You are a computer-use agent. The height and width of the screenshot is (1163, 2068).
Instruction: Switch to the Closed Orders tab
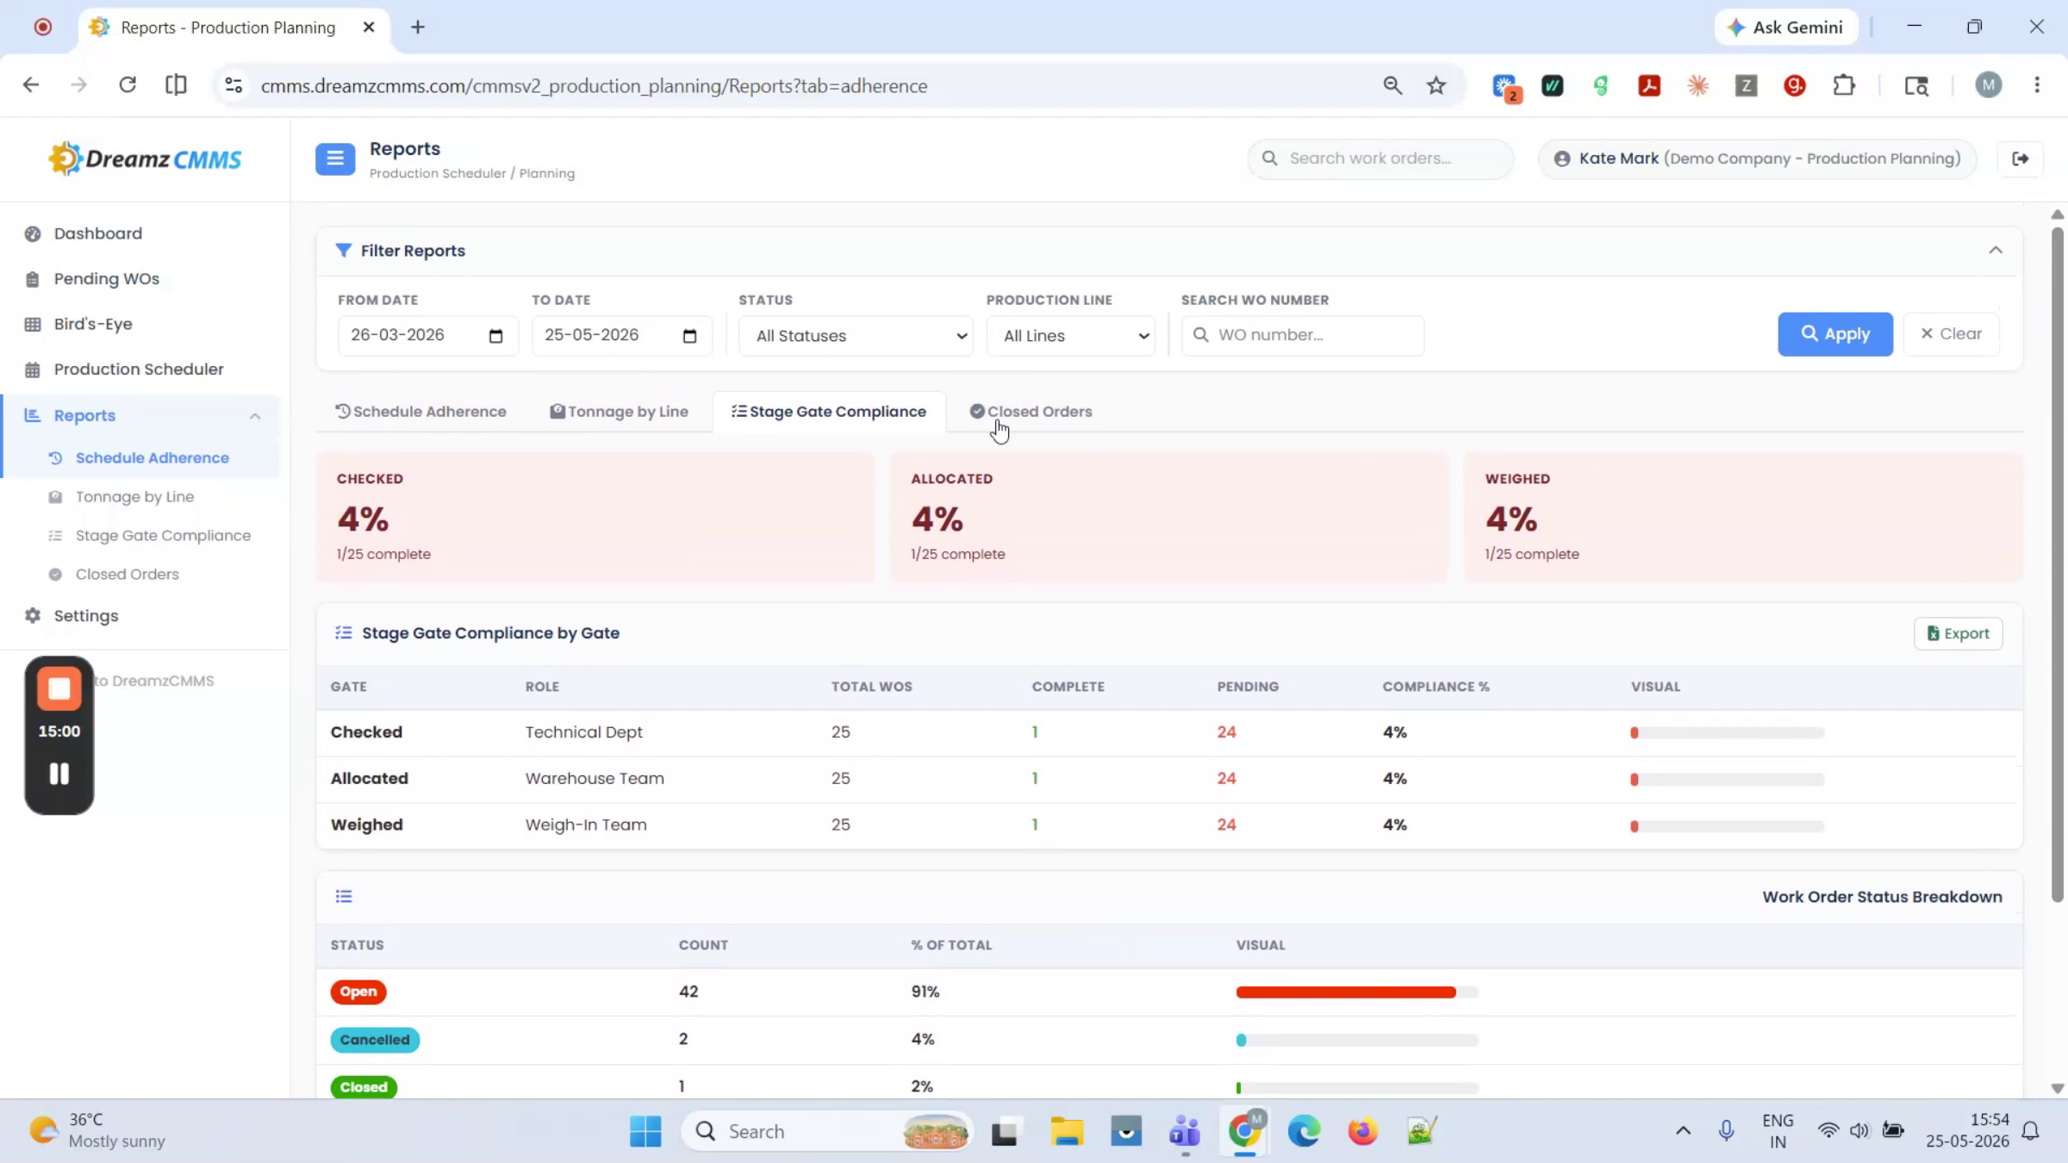point(1031,412)
